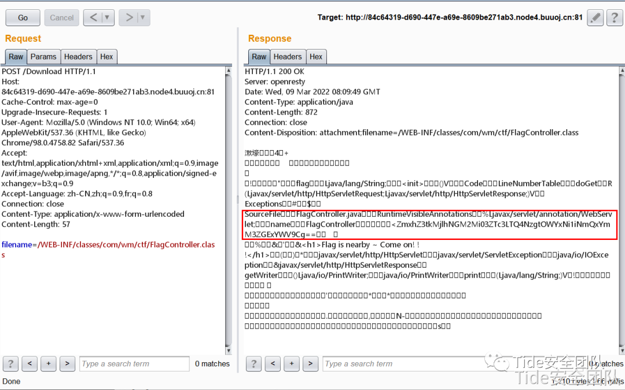
Task: Open Response search help question mark
Action: (254, 364)
